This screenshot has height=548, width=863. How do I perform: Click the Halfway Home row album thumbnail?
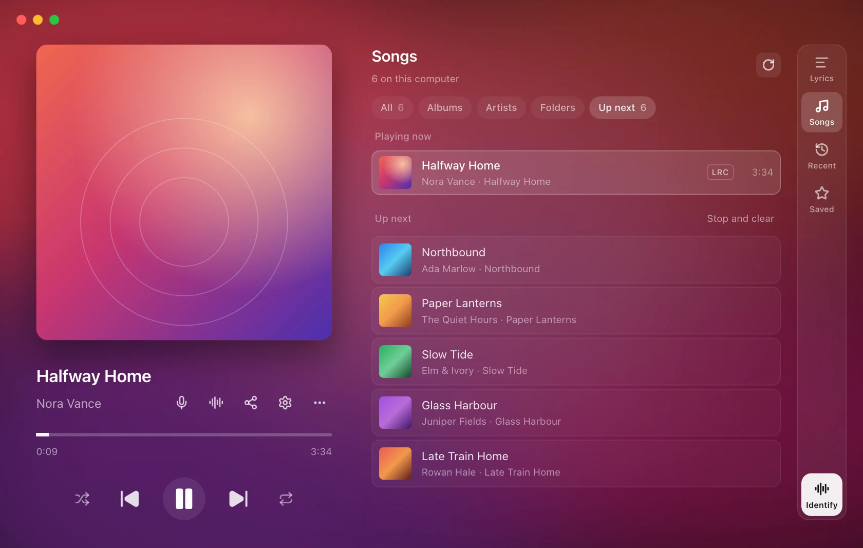click(395, 173)
